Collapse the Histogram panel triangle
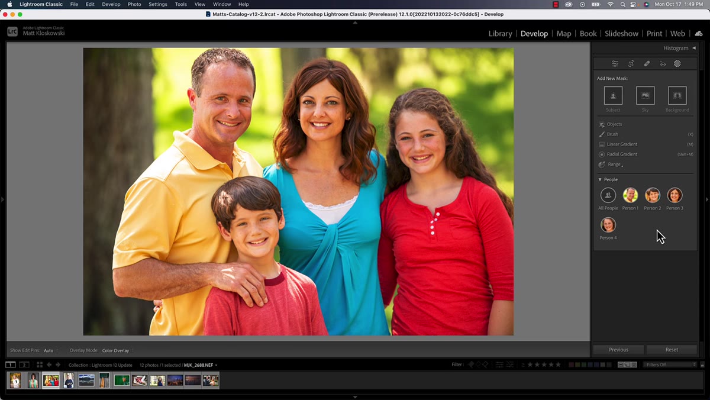 coord(694,48)
